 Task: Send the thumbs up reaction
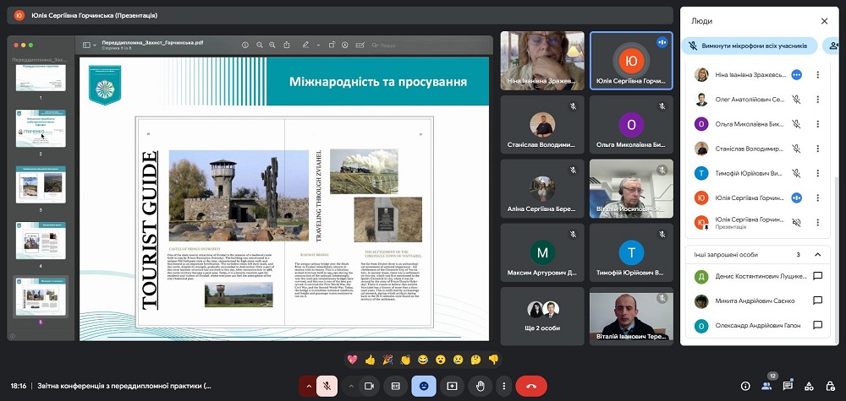[370, 360]
